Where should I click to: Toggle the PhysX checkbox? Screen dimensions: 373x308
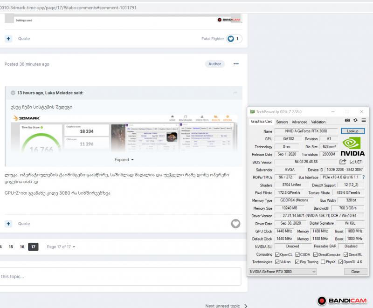pyautogui.click(x=322, y=262)
